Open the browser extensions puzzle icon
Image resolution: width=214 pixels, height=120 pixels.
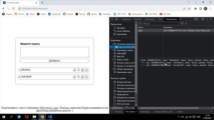195,9
